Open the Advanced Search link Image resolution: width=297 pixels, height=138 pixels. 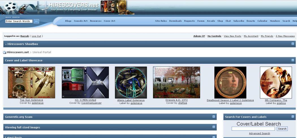pyautogui.click(x=259, y=133)
